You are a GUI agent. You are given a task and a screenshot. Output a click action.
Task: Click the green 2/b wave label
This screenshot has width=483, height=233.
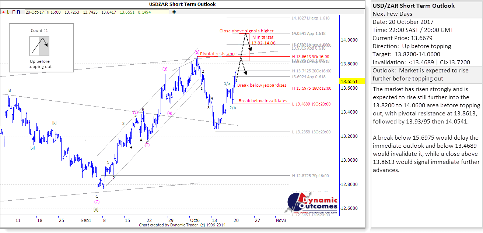pyautogui.click(x=233, y=108)
